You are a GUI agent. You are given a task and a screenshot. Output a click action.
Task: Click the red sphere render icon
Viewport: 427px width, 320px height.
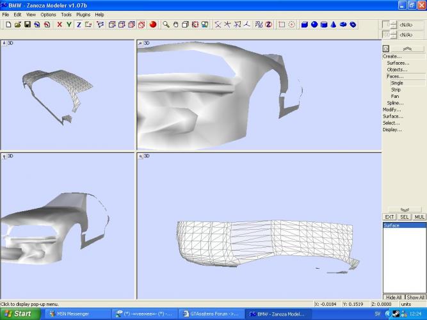tap(153, 25)
